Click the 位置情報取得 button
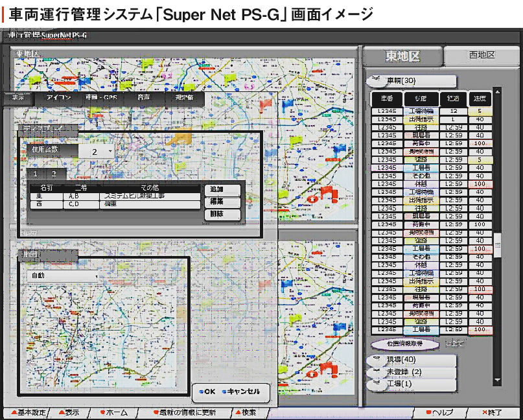Image resolution: width=523 pixels, height=420 pixels. [x=404, y=344]
